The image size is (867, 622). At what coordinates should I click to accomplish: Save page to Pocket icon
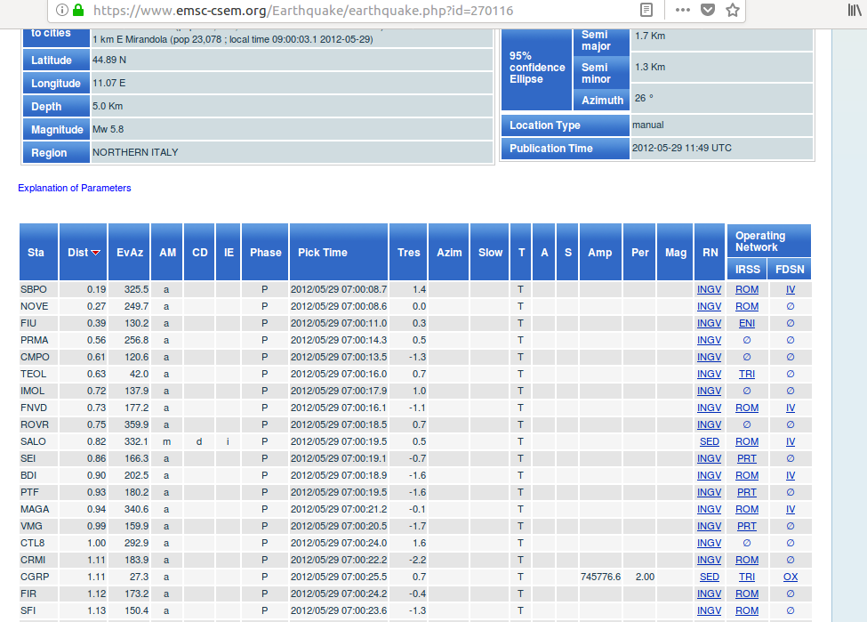[707, 11]
